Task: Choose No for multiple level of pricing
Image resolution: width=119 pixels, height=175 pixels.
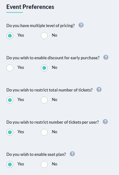Action: (44, 36)
